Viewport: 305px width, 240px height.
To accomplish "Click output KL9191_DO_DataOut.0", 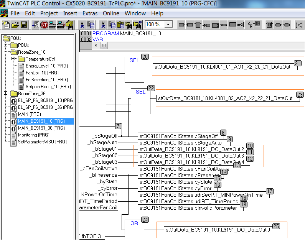I will click(220, 230).
